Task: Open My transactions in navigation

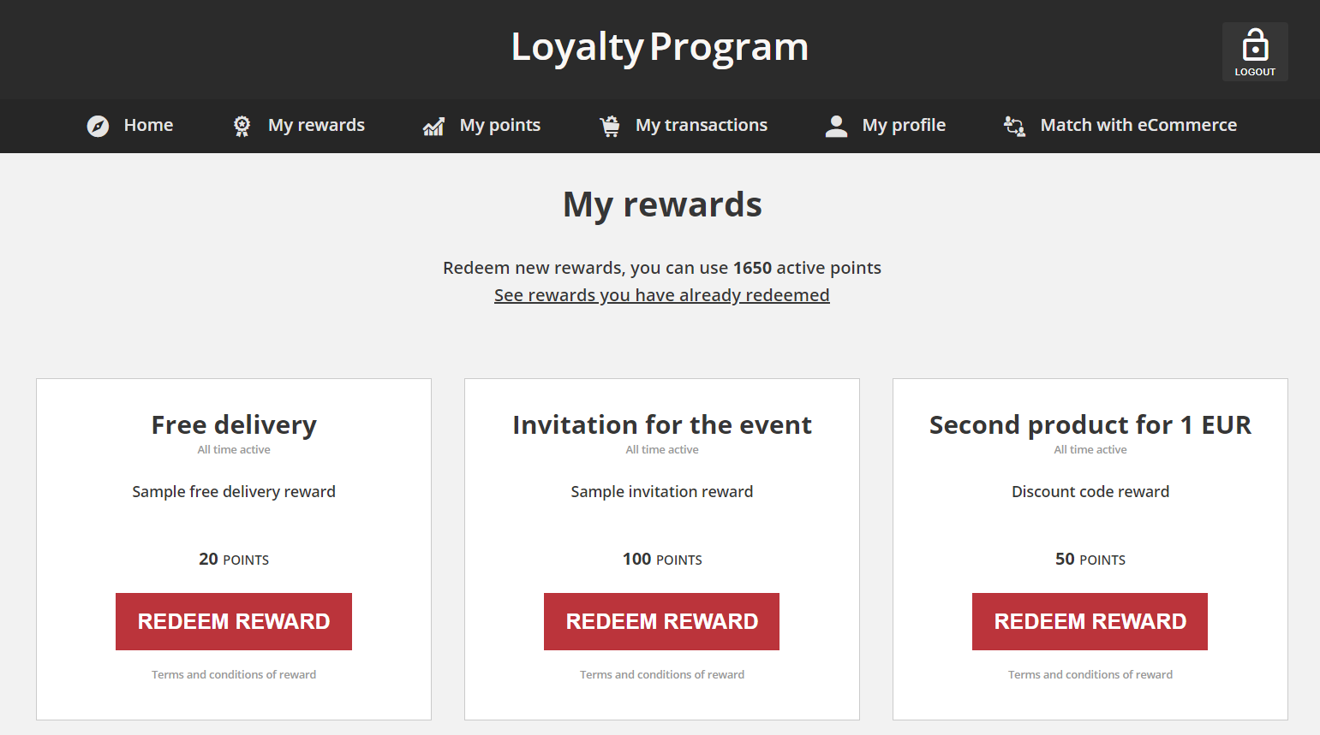Action: pos(702,125)
